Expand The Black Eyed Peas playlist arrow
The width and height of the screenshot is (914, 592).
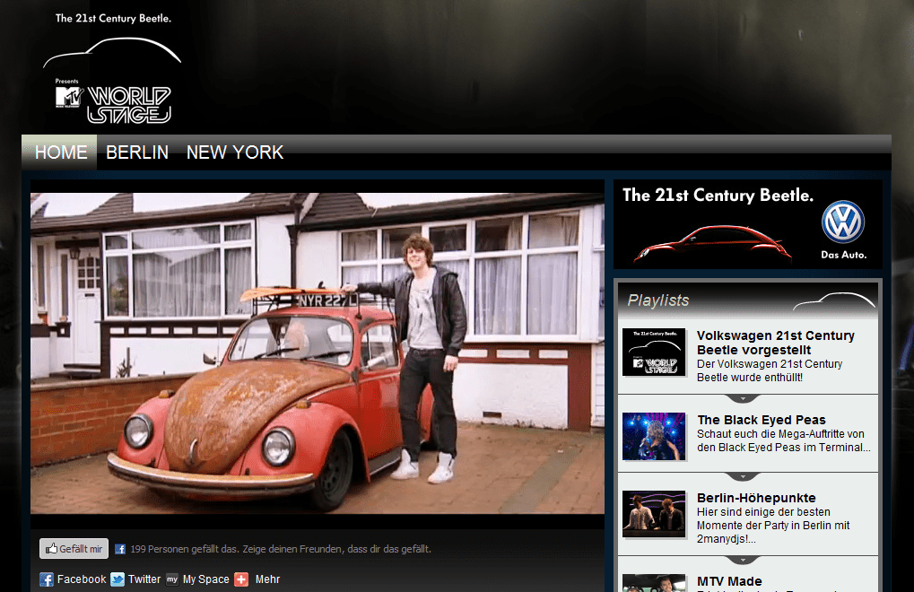click(743, 476)
